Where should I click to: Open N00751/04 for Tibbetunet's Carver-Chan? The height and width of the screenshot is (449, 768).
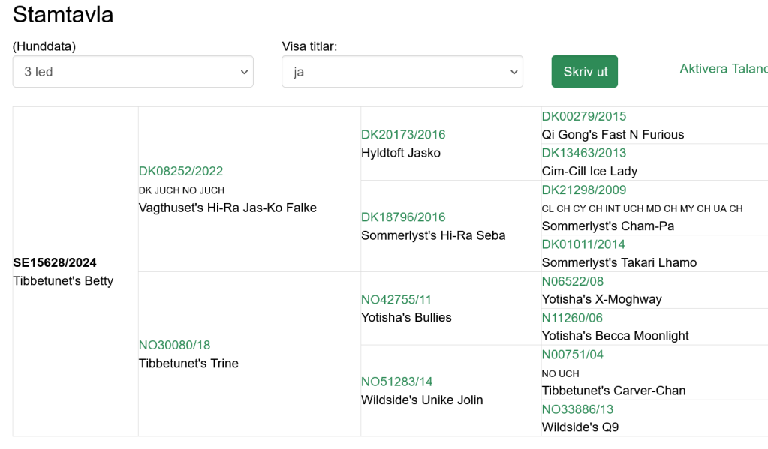point(573,354)
